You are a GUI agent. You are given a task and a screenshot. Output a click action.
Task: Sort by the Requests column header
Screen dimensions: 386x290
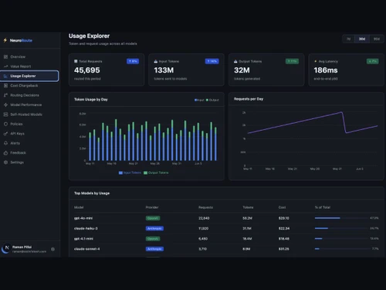tap(205, 207)
